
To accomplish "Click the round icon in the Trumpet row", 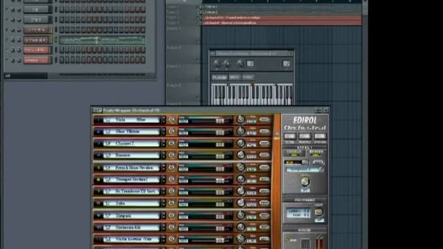I will tap(172, 179).
